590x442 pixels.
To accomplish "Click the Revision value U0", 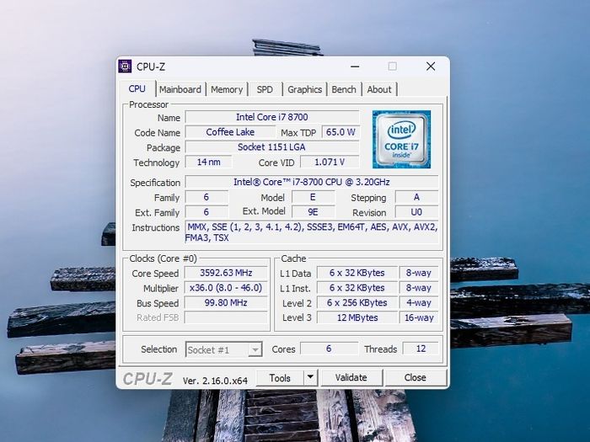I will click(x=416, y=212).
